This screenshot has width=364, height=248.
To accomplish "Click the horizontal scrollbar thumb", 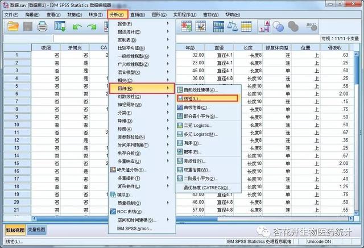I will coord(127,218).
